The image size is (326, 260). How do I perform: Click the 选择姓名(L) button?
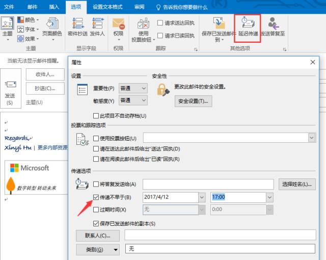[x=297, y=184]
